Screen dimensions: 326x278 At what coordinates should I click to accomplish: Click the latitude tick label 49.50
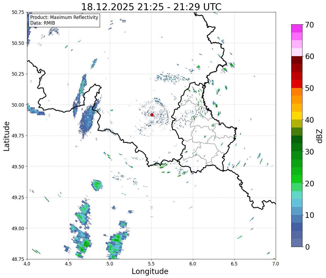point(18,167)
